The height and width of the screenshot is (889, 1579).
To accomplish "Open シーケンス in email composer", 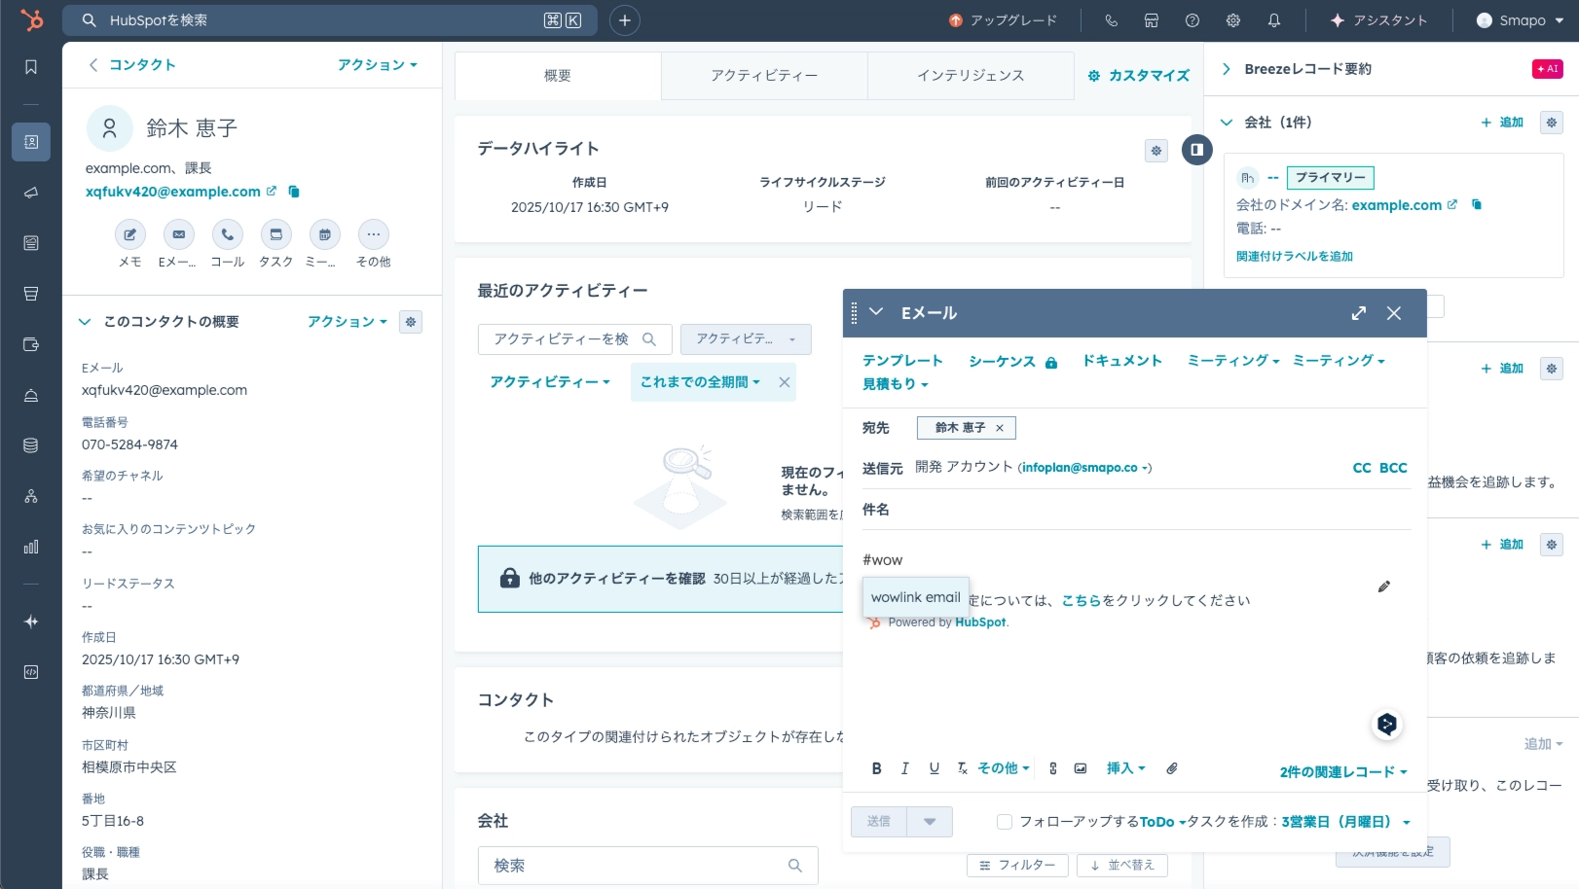I will (x=1011, y=362).
